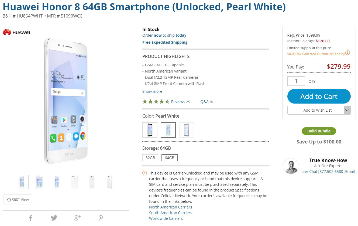Share the product on Facebook
Viewport: 358px width, 226px height.
(31, 218)
